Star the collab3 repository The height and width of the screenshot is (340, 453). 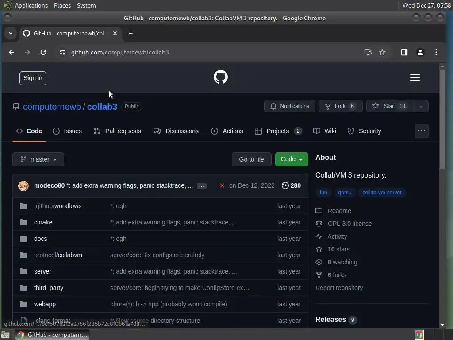click(390, 106)
